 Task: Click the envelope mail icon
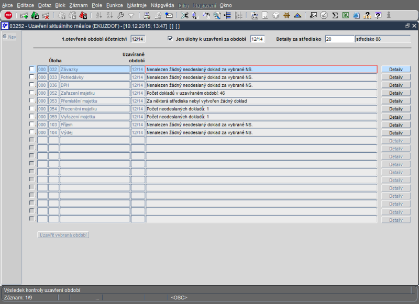click(169, 16)
